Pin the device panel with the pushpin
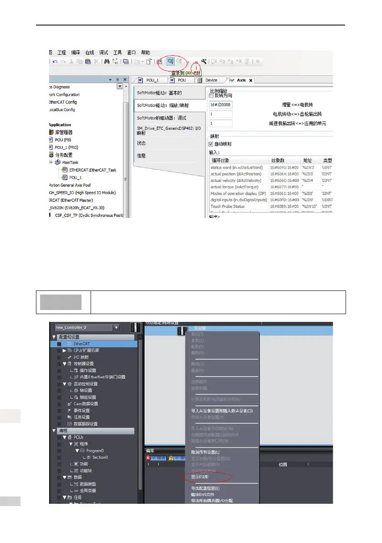 (x=117, y=80)
